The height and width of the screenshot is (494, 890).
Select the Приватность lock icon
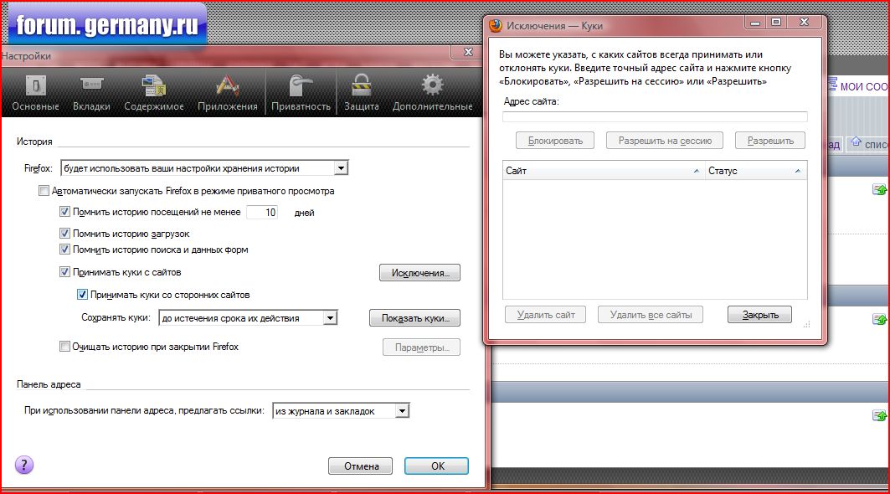300,85
